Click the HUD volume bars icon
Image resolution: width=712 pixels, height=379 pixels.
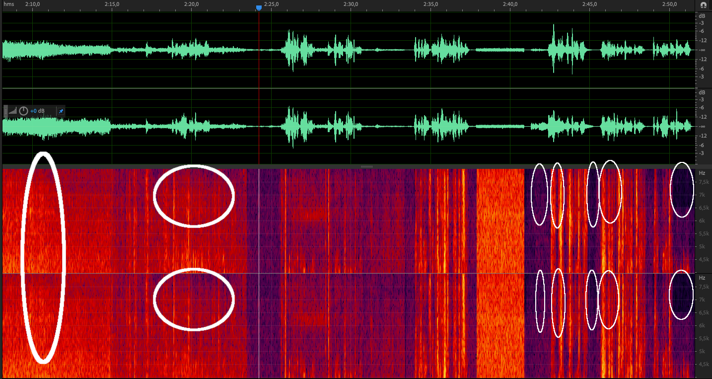13,111
